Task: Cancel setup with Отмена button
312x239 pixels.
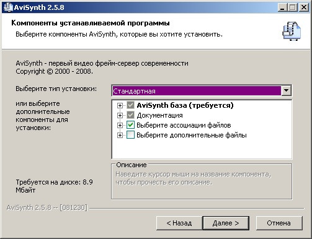Action: 279,223
